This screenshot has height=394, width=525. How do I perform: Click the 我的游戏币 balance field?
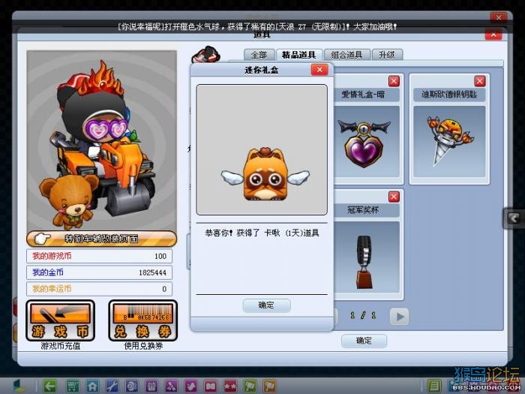100,257
